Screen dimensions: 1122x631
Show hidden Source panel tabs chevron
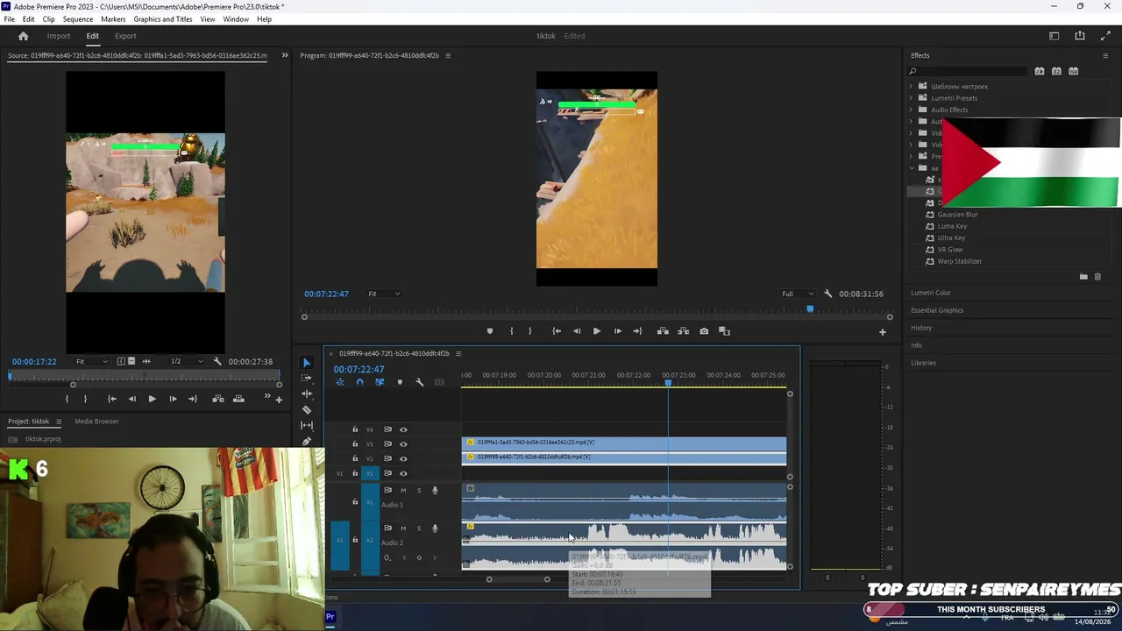[284, 55]
